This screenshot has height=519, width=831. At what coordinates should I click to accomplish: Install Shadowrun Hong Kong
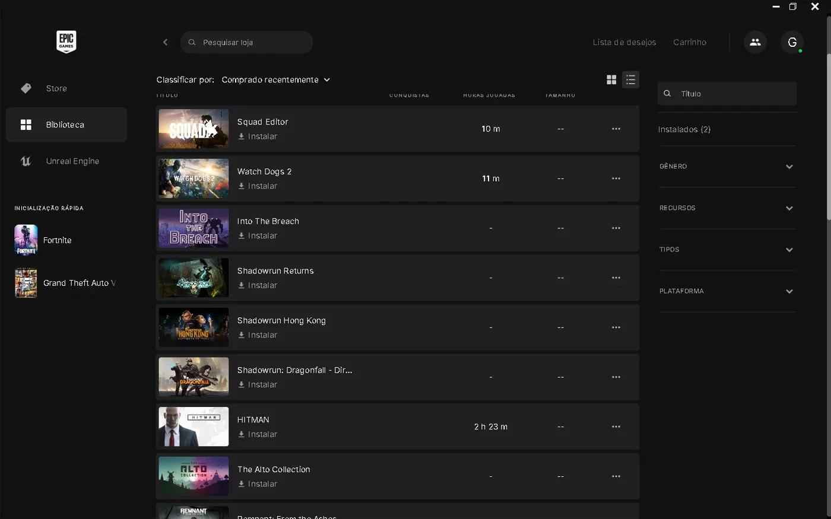pyautogui.click(x=258, y=335)
